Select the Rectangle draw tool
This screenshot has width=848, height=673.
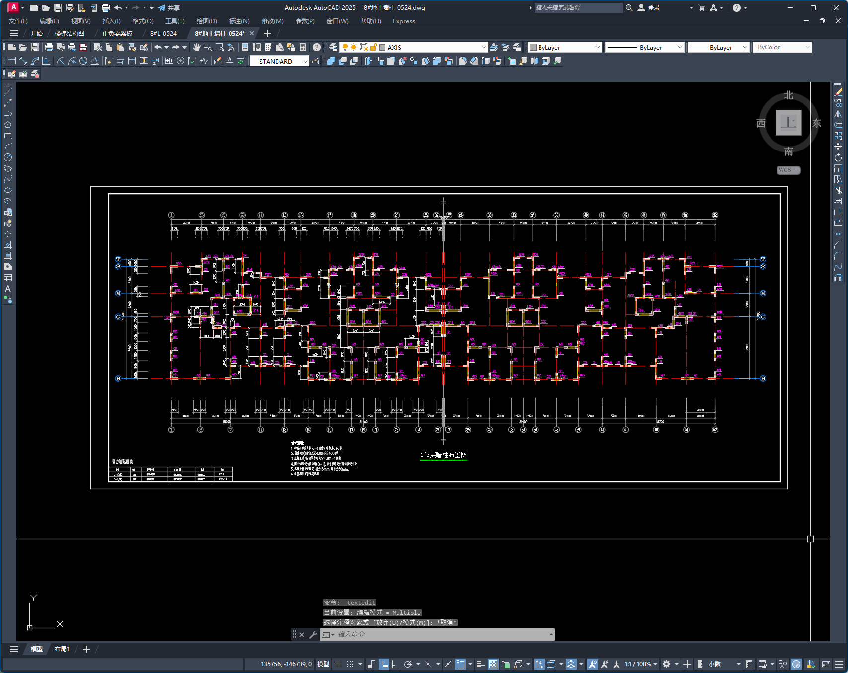coord(8,136)
